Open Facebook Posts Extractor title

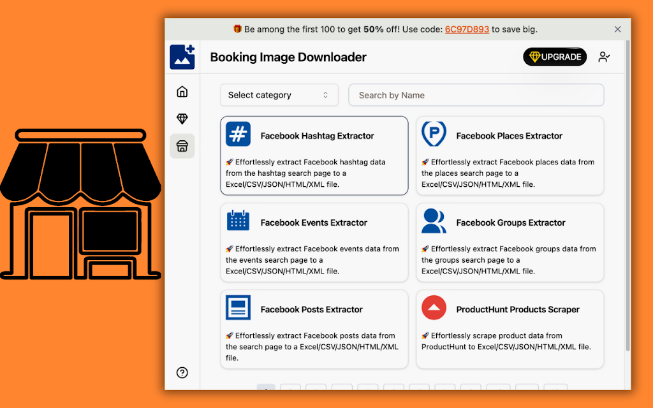(311, 309)
